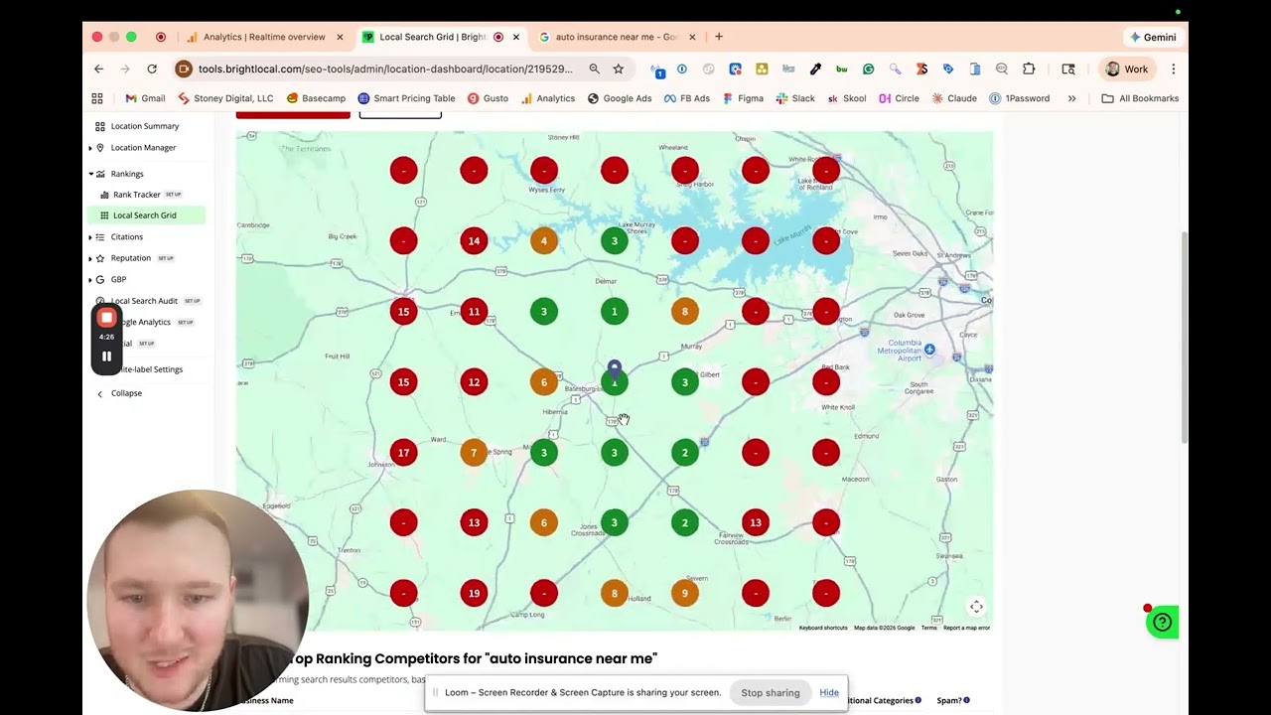Click the orange grid marker ranked 9
This screenshot has height=715, width=1271.
tap(684, 593)
